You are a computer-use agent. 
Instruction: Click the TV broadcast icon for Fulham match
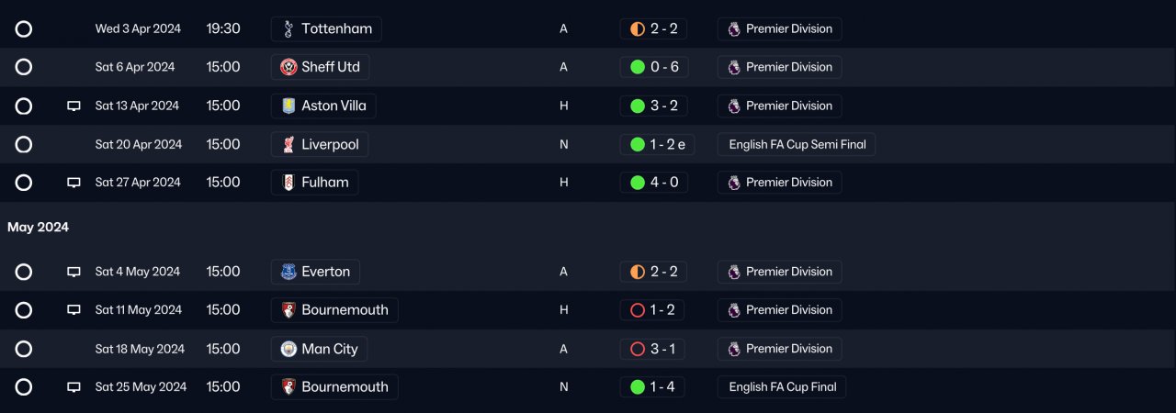pyautogui.click(x=73, y=183)
